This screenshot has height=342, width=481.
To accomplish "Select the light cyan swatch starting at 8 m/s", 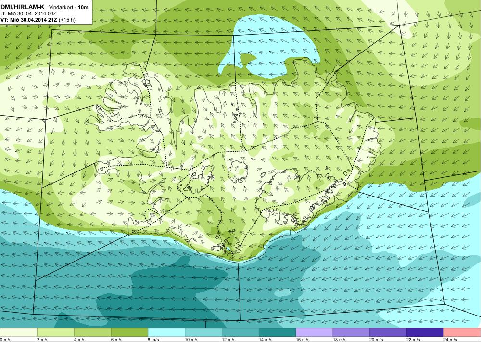I will pyautogui.click(x=166, y=332).
